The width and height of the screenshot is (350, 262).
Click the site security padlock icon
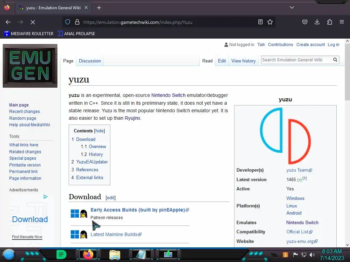[77, 22]
